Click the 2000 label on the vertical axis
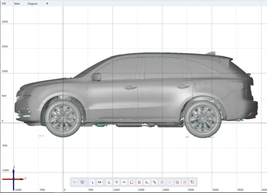Viewport: 267px width, 193px height. tap(5, 22)
